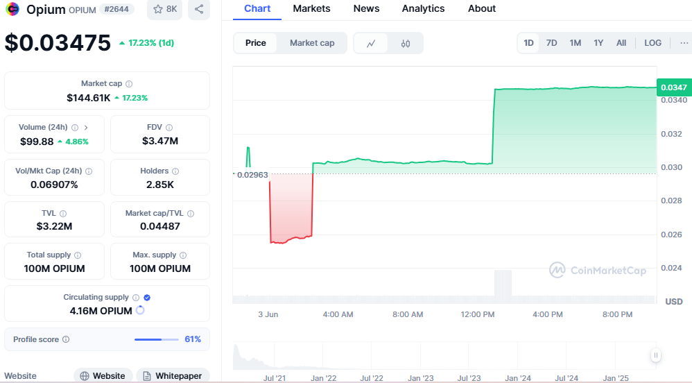Viewport: 692px width, 383px height.
Task: Show Volume (24h) info icon
Action: 75,128
